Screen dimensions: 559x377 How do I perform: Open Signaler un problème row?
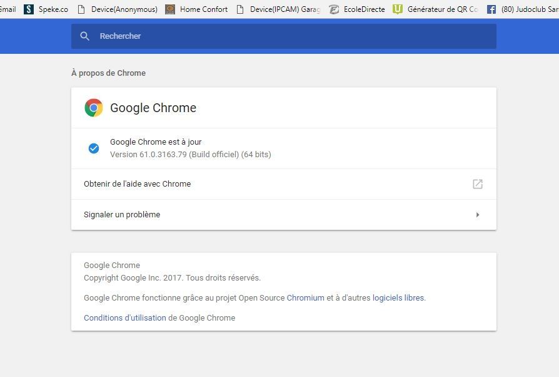tap(283, 215)
